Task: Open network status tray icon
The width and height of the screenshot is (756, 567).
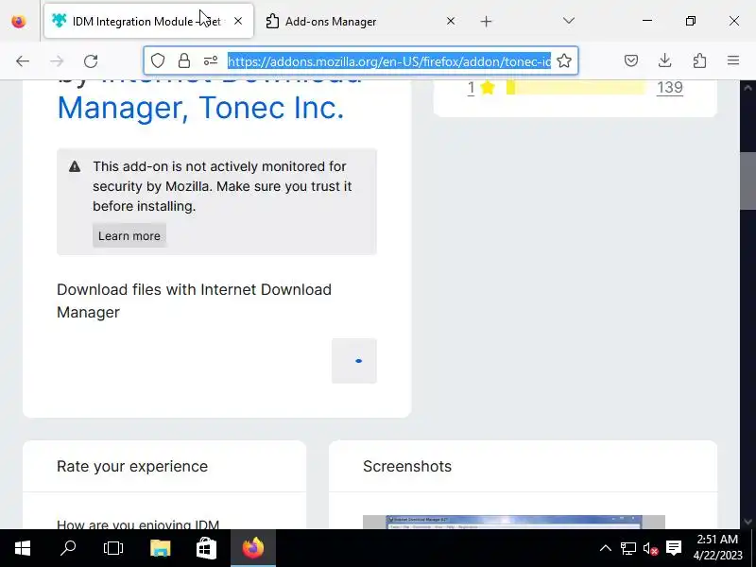Action: [627, 548]
